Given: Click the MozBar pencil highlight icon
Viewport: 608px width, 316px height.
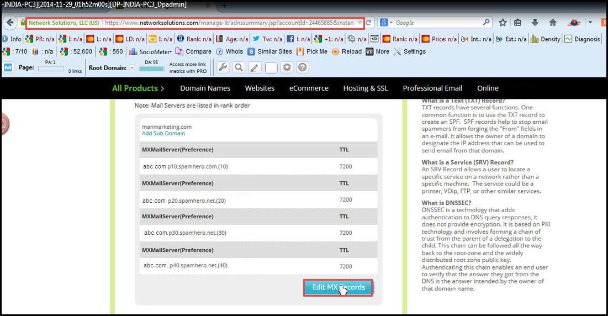Looking at the screenshot, I should pos(255,67).
